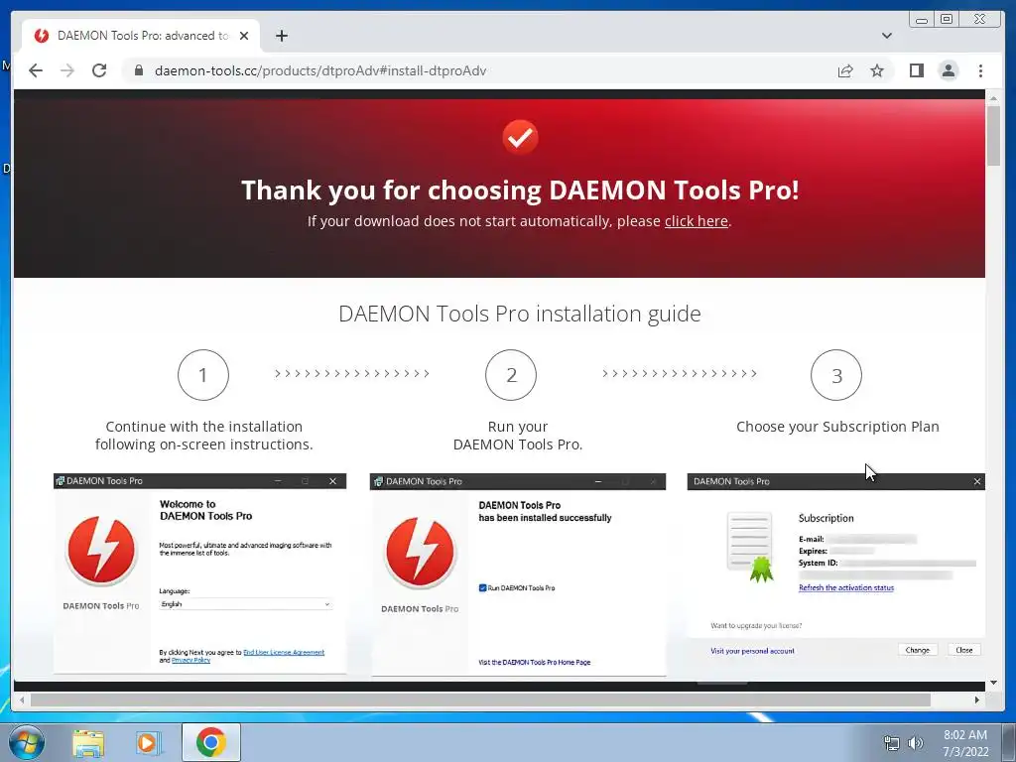This screenshot has width=1016, height=762.
Task: Click the share page icon in address bar
Action: click(845, 70)
